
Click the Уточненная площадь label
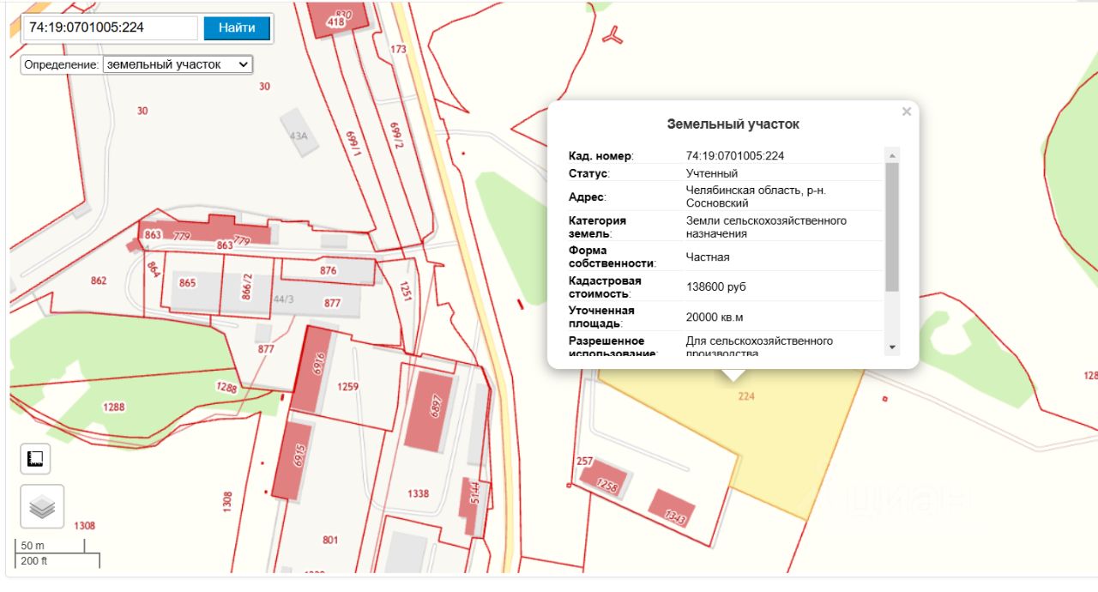click(x=601, y=317)
